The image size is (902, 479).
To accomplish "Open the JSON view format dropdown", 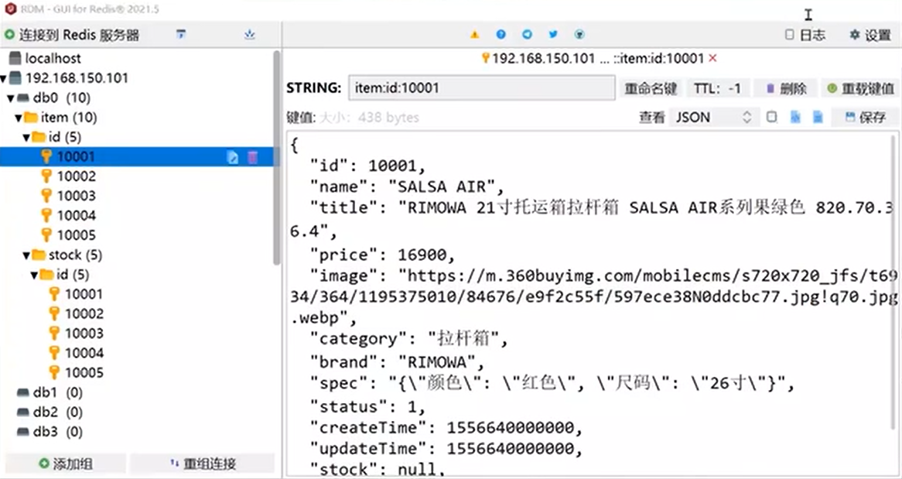I will pyautogui.click(x=712, y=118).
